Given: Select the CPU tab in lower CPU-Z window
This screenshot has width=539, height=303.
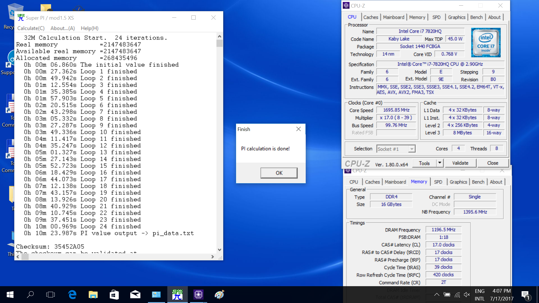Looking at the screenshot, I should 354,182.
